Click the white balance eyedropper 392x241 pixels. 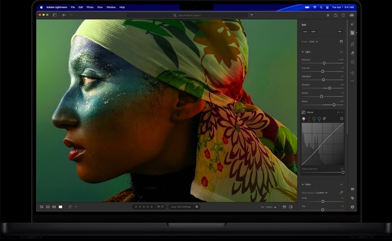[341, 193]
